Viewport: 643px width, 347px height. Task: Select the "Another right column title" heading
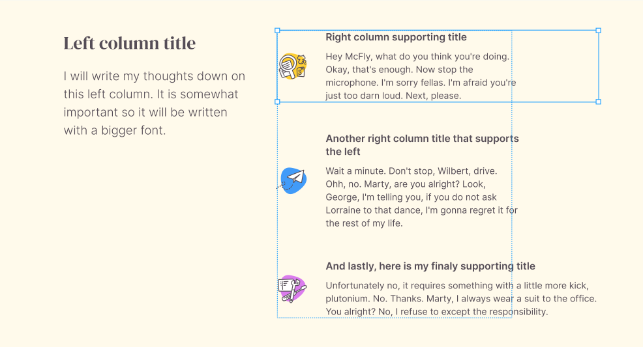(422, 145)
